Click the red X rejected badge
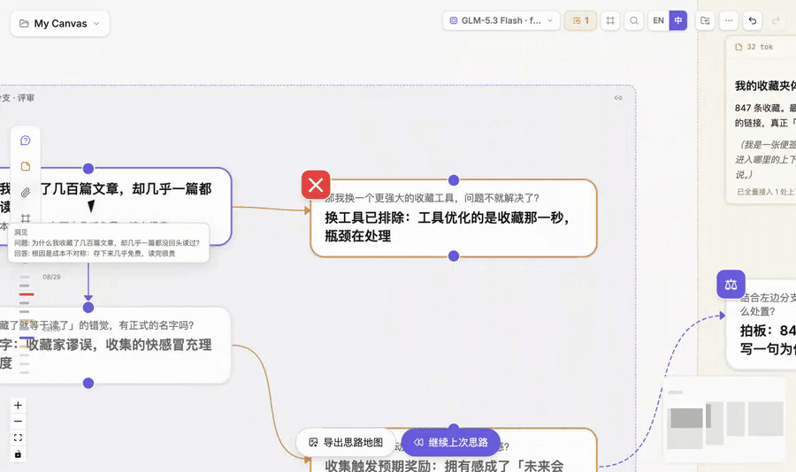 pyautogui.click(x=316, y=185)
